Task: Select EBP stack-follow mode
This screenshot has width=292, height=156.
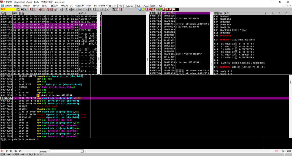Action: tap(283, 151)
